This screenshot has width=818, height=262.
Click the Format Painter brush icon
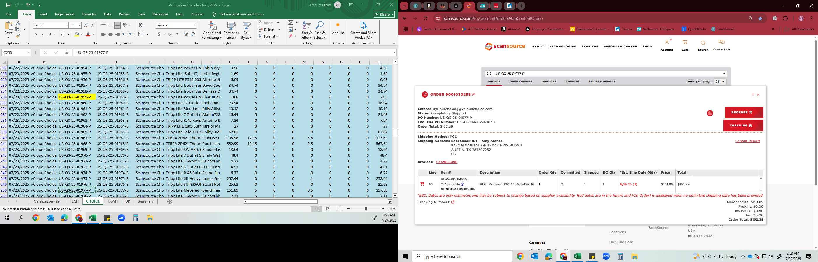18,36
